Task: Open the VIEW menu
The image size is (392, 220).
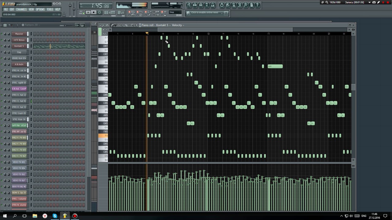Action: 31,9
